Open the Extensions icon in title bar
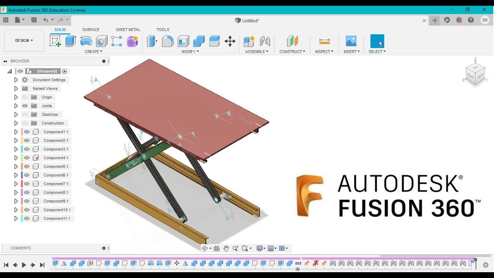This screenshot has height=278, width=494. pyautogui.click(x=447, y=20)
